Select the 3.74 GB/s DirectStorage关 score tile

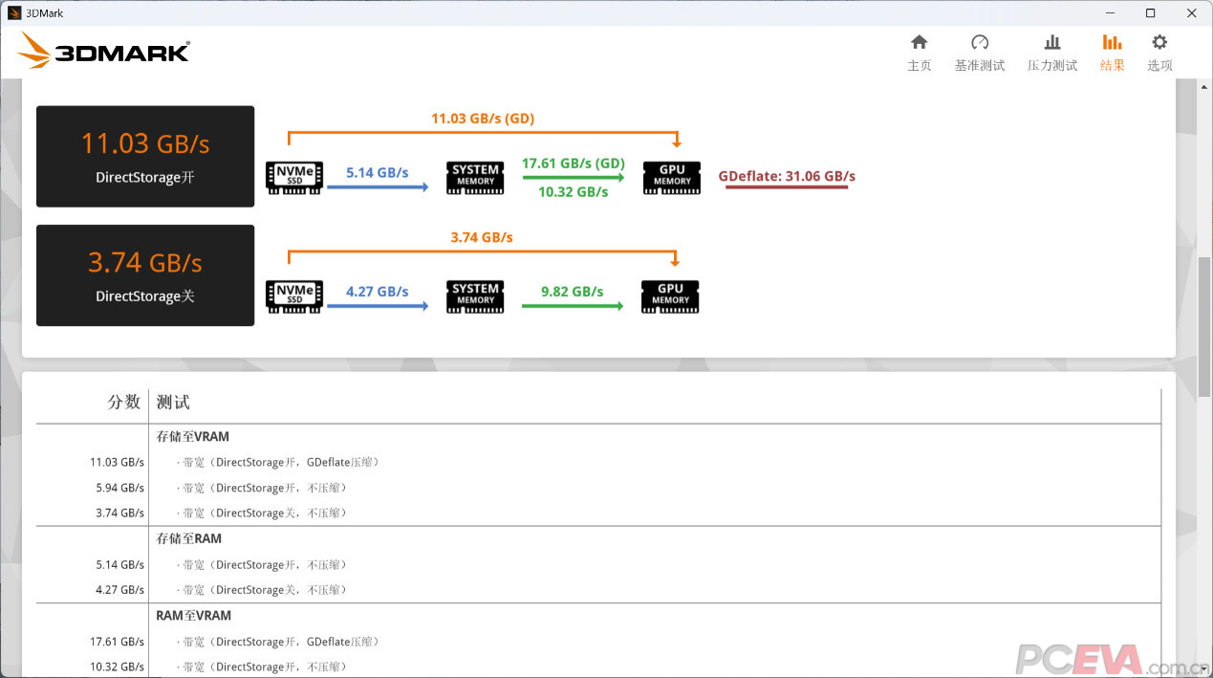coord(145,275)
